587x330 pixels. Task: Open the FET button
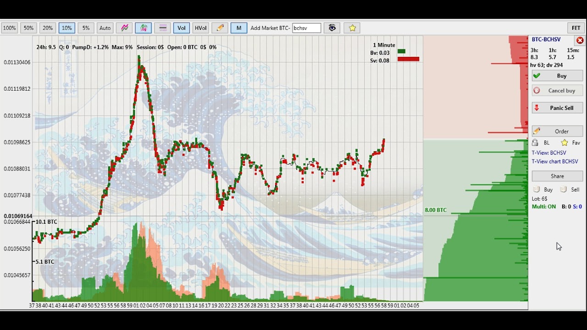[576, 28]
